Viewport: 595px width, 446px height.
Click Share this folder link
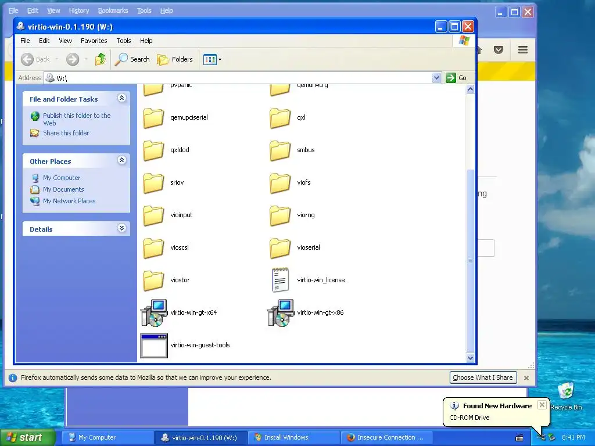click(x=66, y=133)
